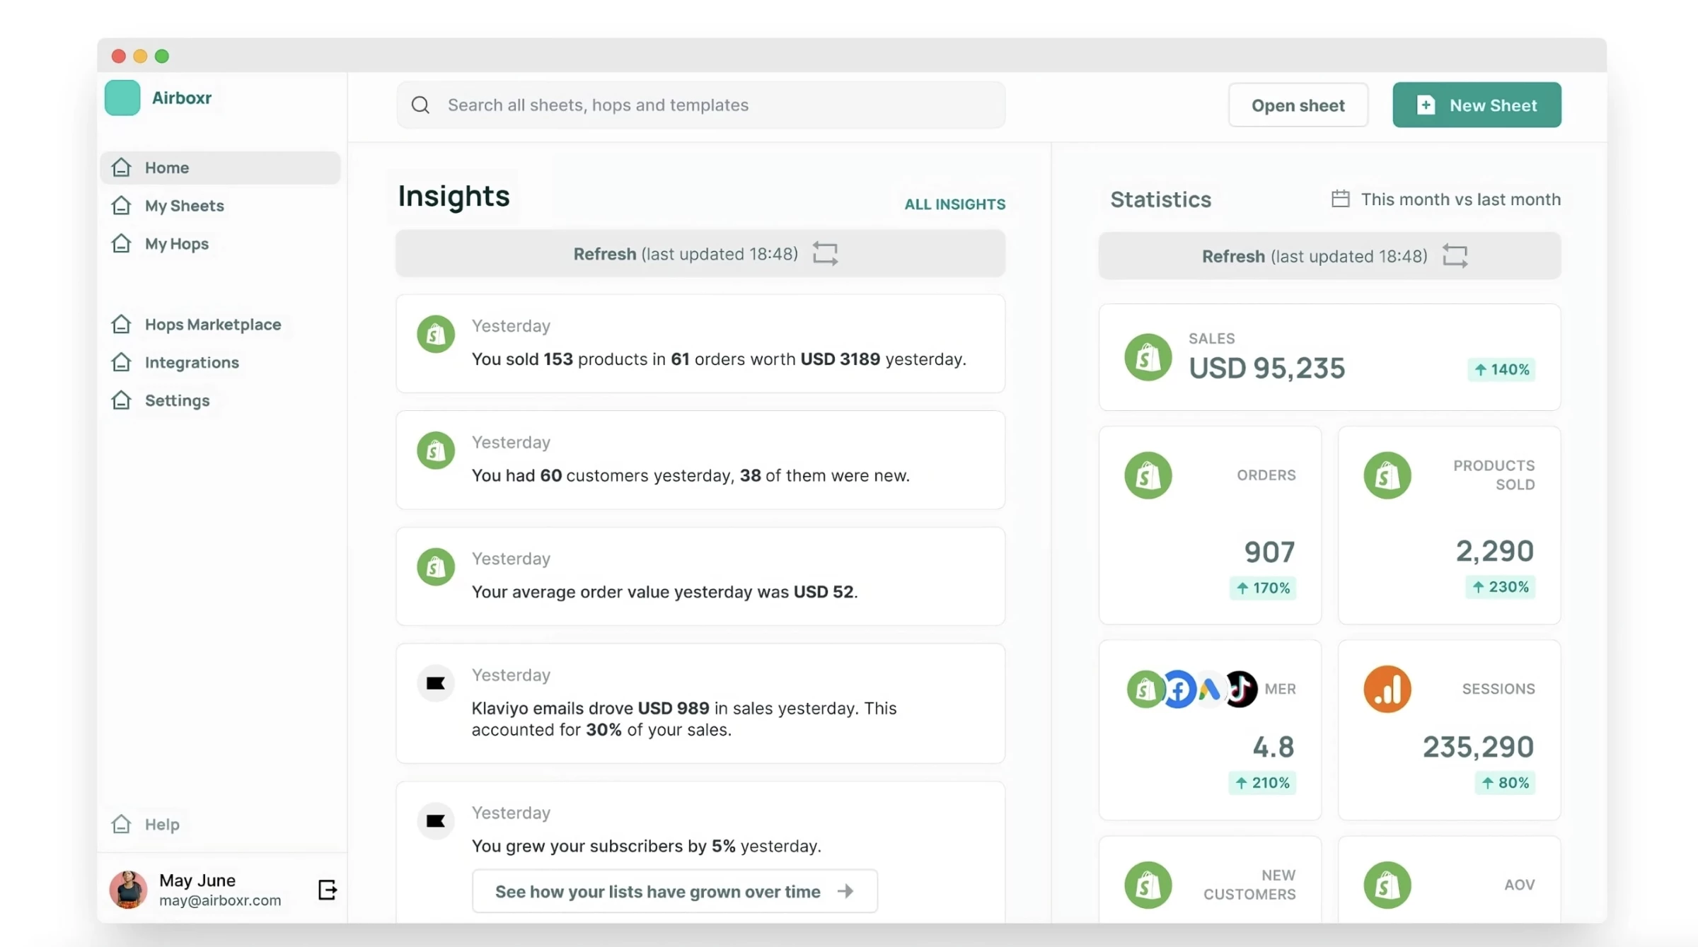Click See how your lists have grown
Image resolution: width=1698 pixels, height=947 pixels.
tap(674, 891)
